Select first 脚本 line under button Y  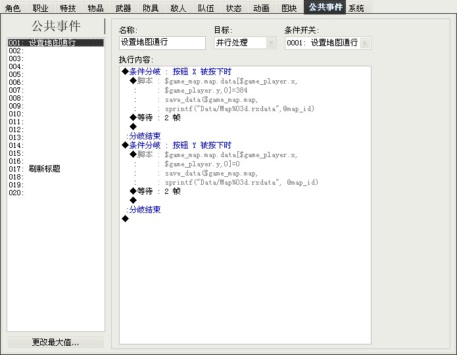[214, 154]
